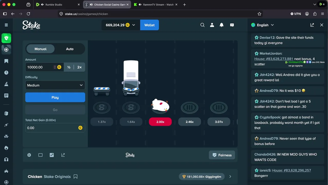Click the dollar coin icon in the sidebar
The image size is (328, 185).
6,113
